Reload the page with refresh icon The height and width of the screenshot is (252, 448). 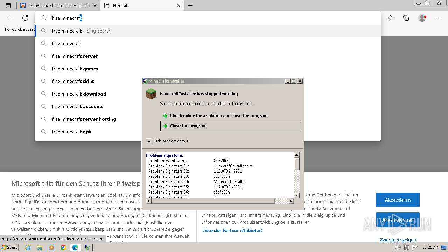tap(25, 18)
